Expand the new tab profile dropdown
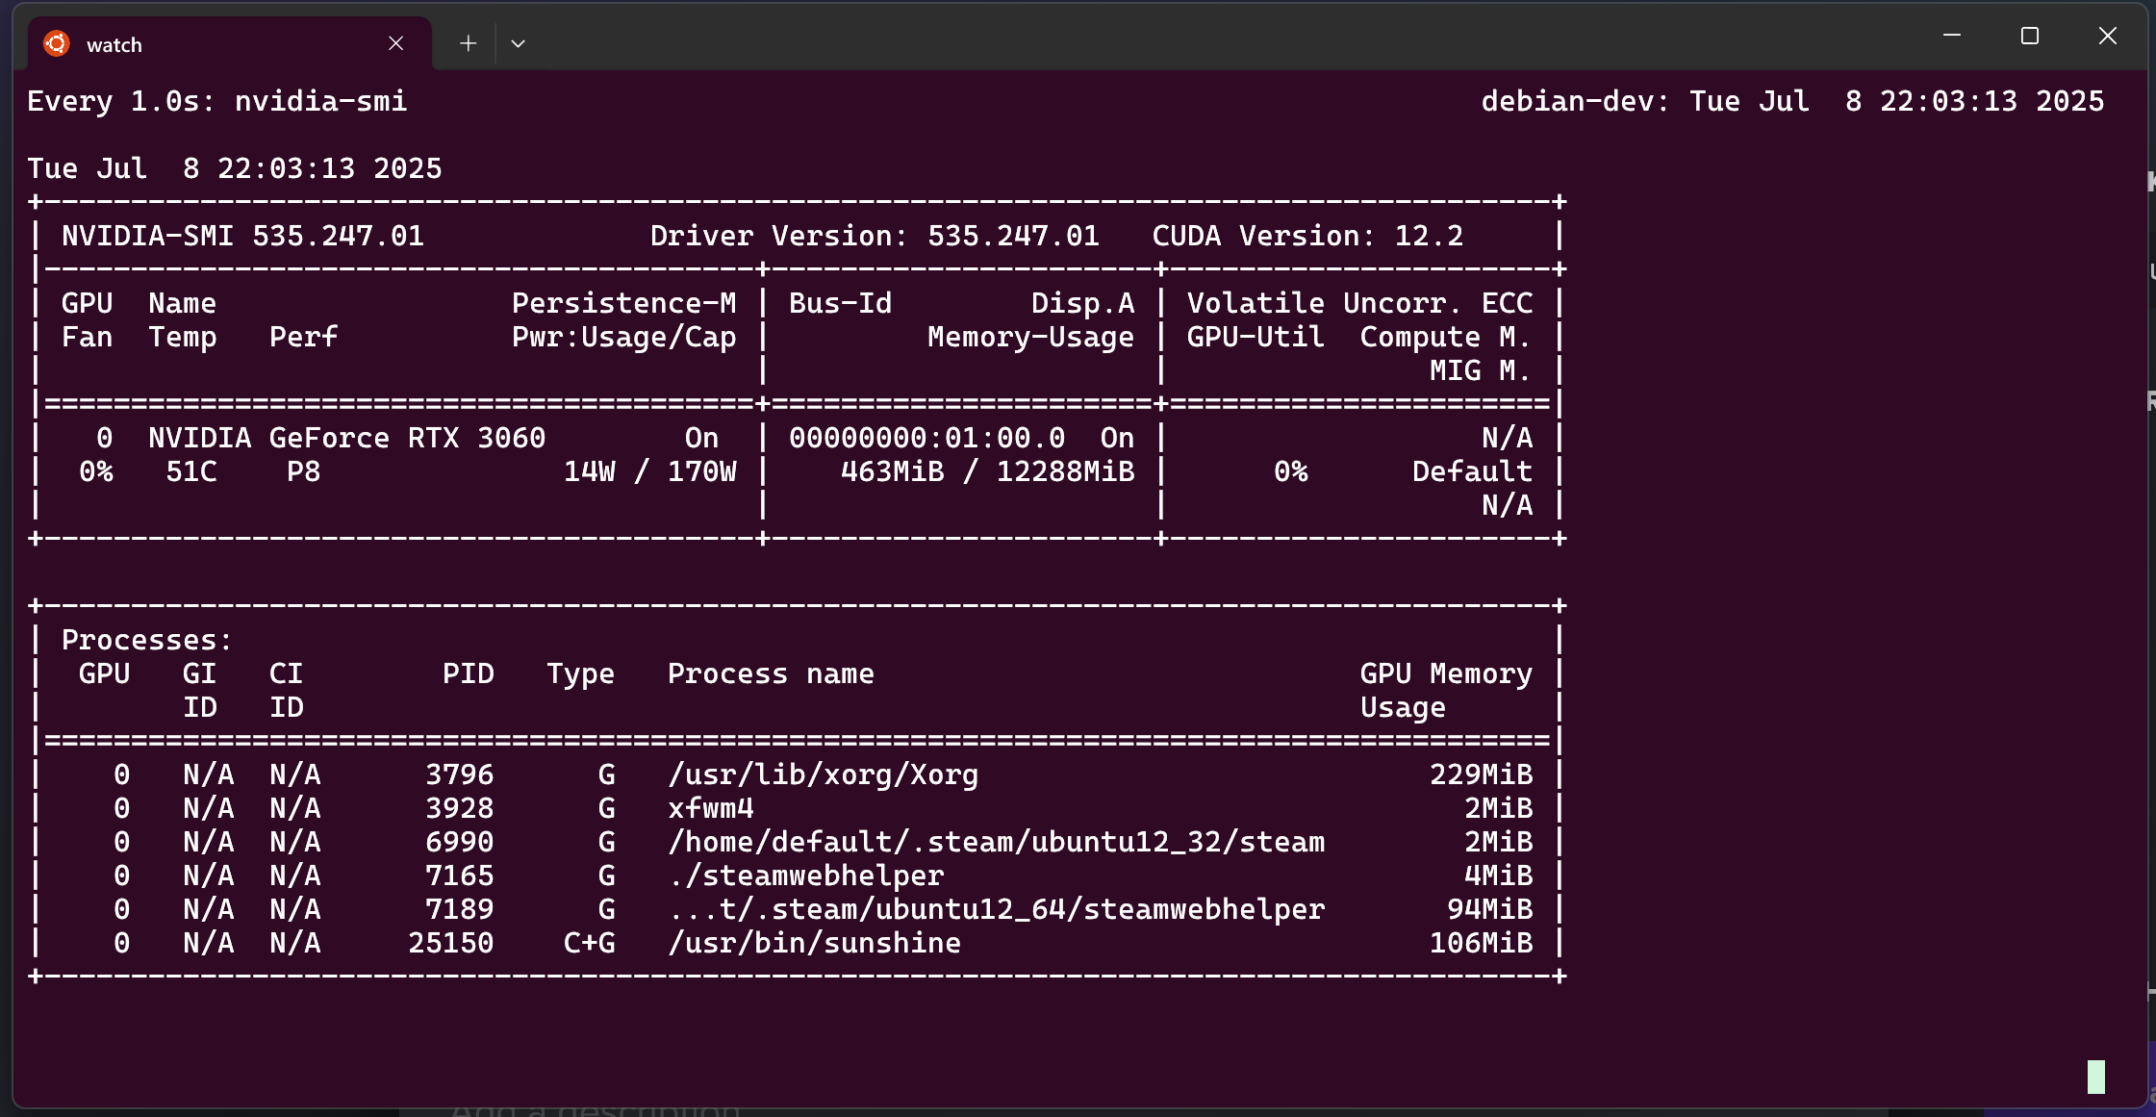The image size is (2156, 1117). click(x=518, y=43)
